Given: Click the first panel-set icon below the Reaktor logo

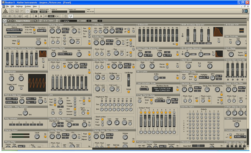Looking at the screenshot, I should (4, 16).
